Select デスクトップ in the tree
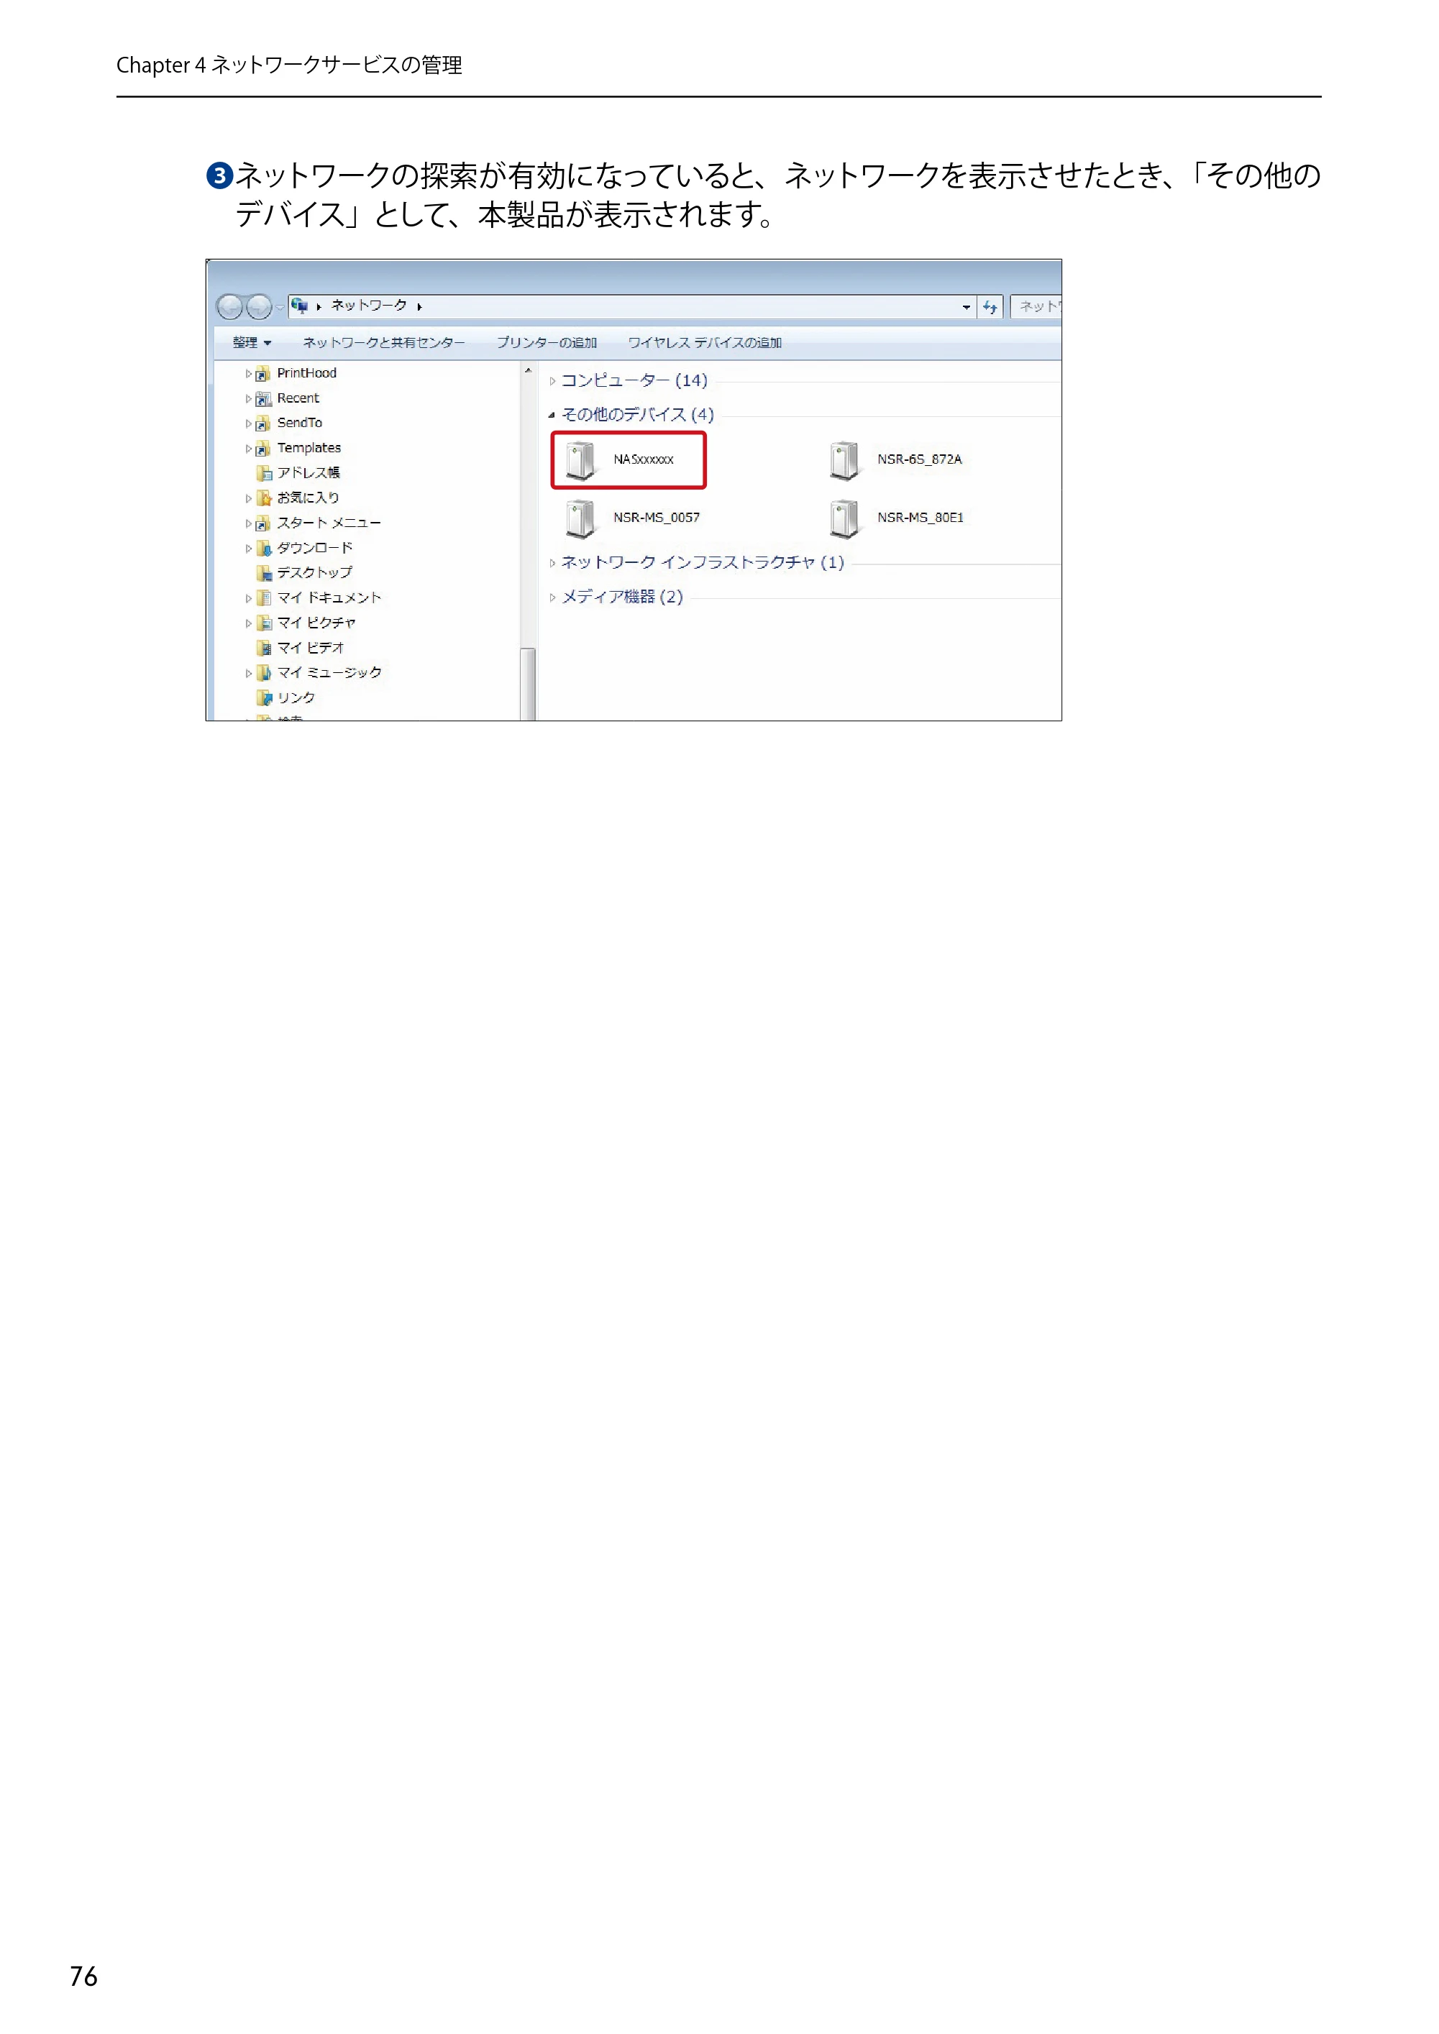 pos(314,573)
